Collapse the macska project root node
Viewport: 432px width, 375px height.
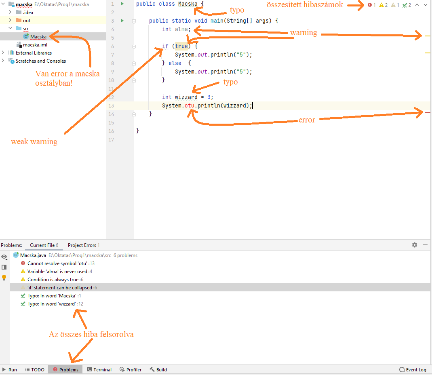[x=3, y=4]
